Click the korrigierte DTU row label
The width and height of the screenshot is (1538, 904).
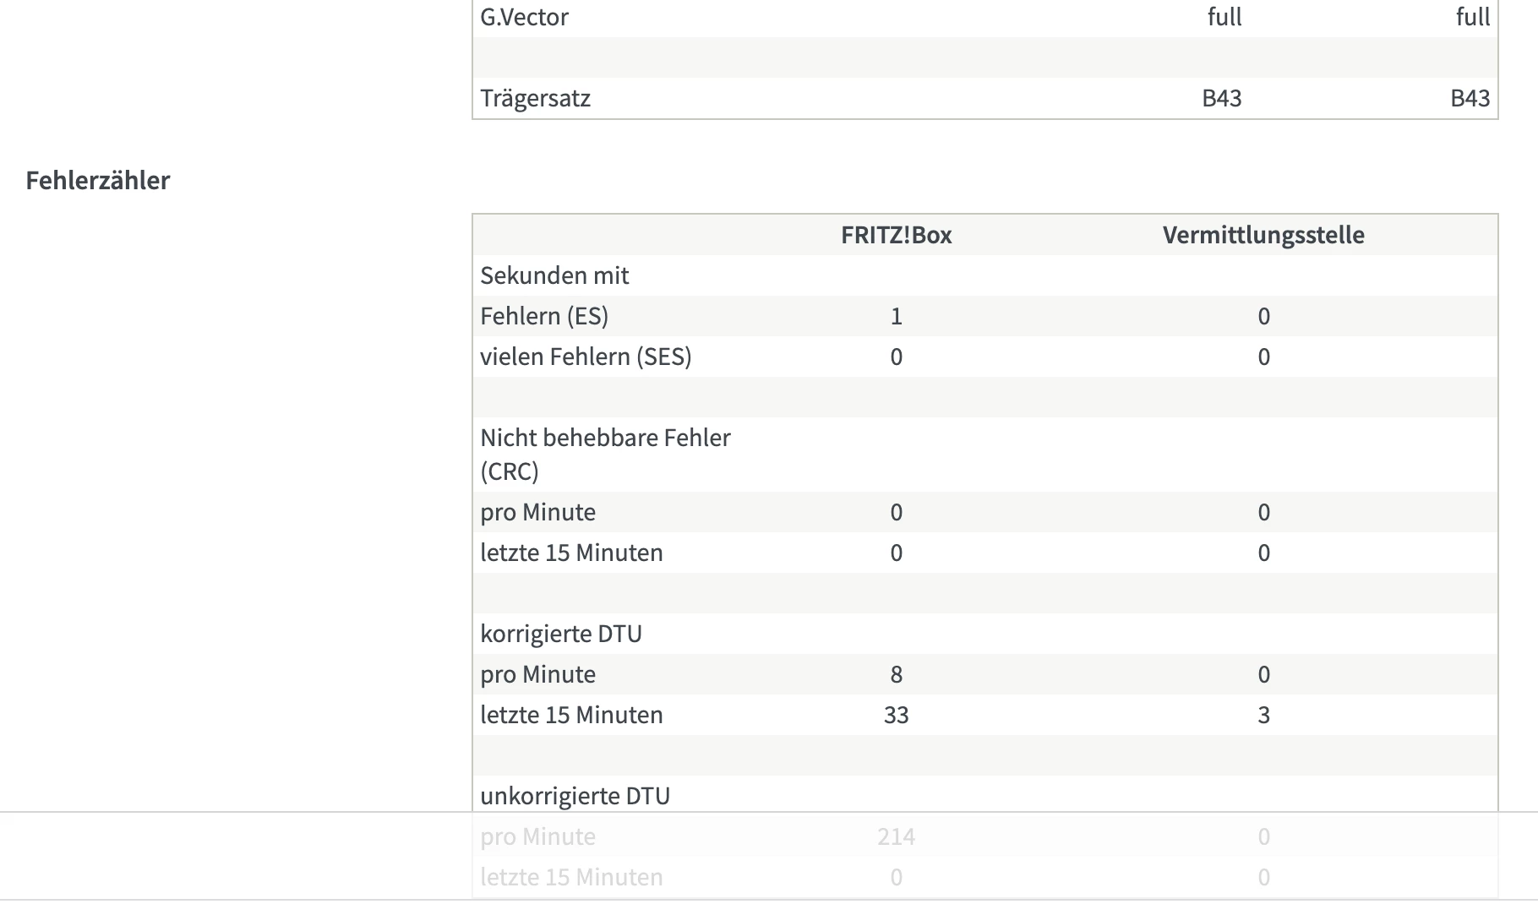coord(561,634)
